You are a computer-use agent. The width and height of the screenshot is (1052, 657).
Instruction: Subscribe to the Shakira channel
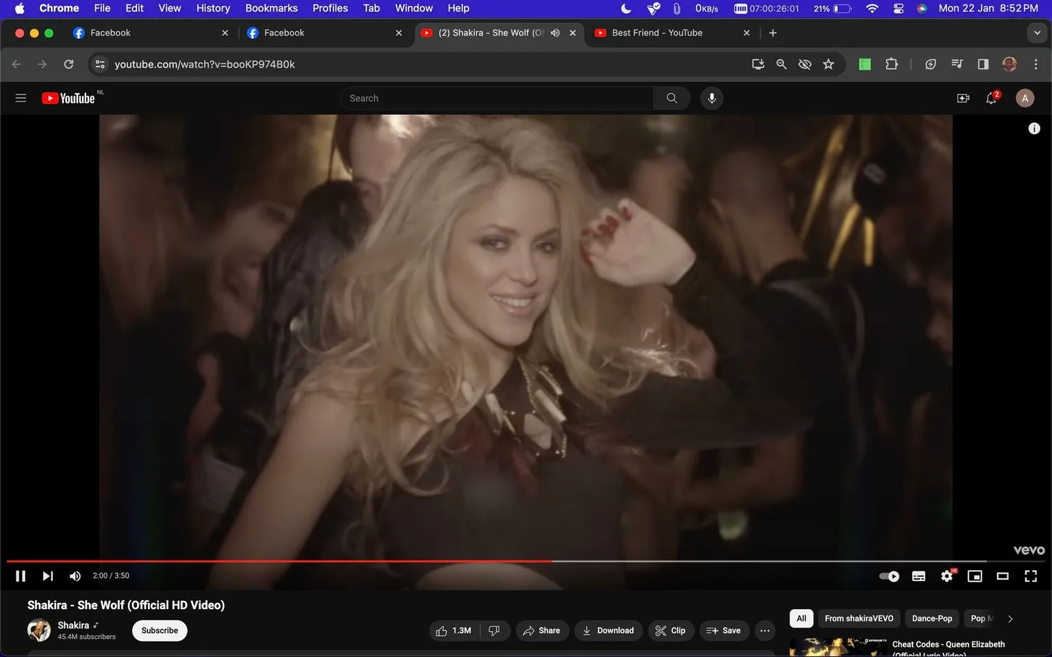[x=160, y=630]
